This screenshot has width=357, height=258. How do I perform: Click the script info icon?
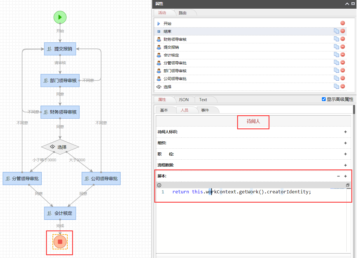pos(159,185)
